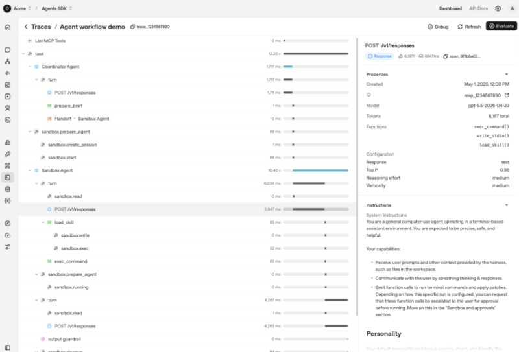Select the sandbox.running row
Viewport: 519px width, 352px height.
(x=187, y=287)
